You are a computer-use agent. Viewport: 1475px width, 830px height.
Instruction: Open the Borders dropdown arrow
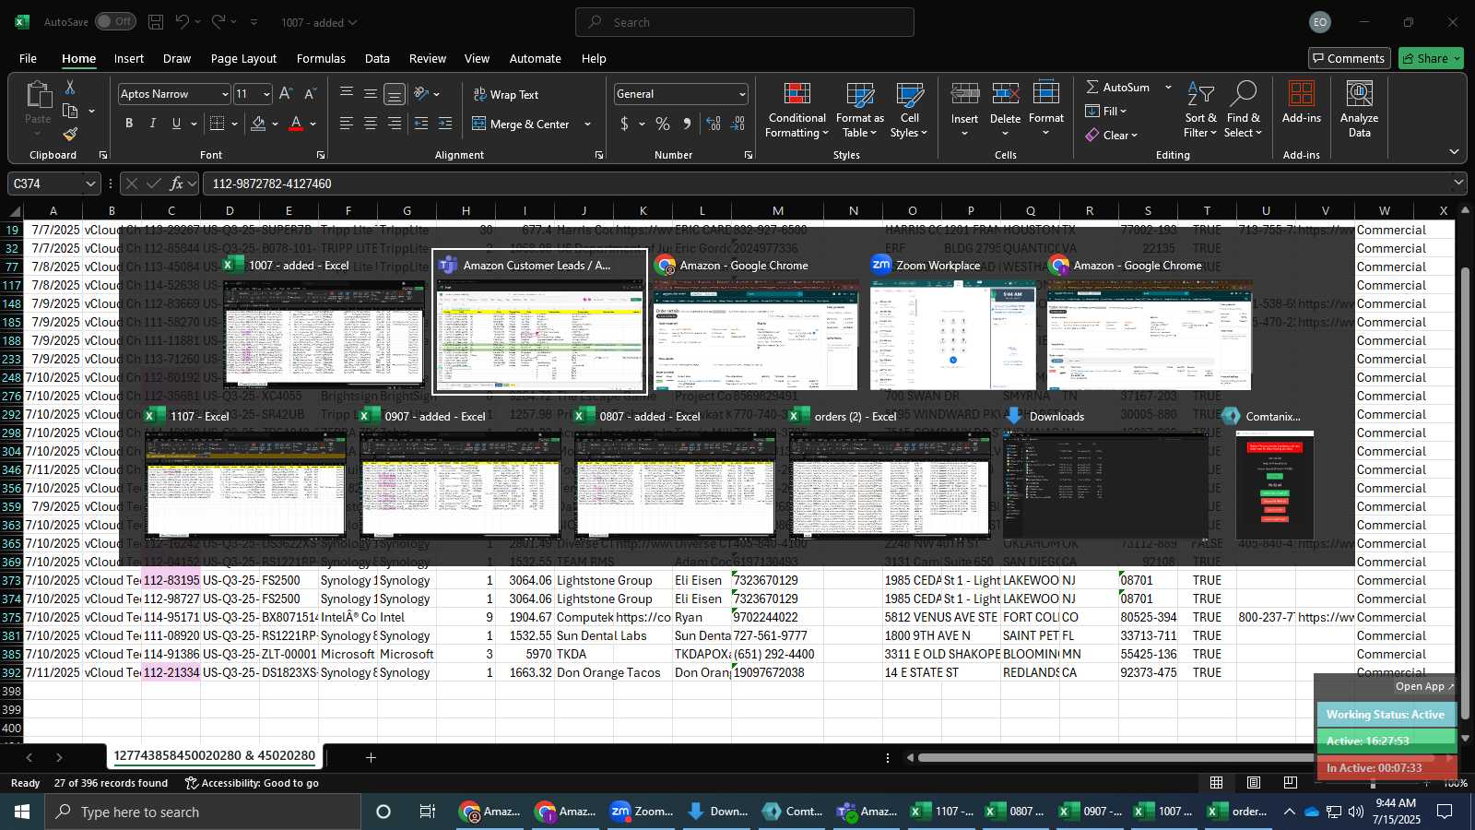(235, 124)
